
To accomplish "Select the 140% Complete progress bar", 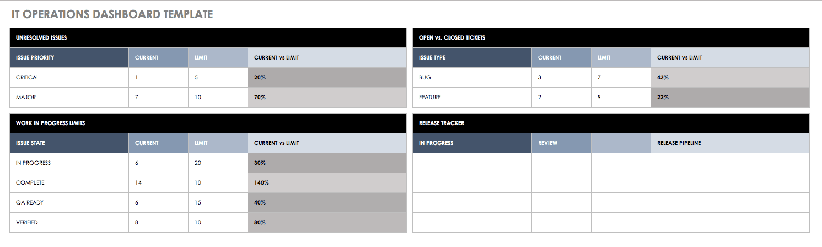I will (327, 183).
